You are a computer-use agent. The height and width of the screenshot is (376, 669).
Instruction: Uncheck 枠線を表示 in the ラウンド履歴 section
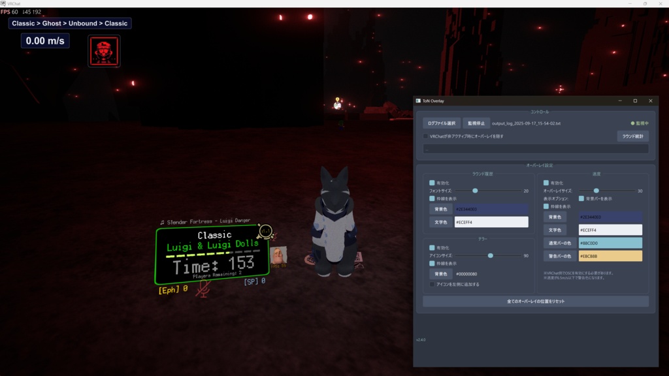pyautogui.click(x=431, y=198)
